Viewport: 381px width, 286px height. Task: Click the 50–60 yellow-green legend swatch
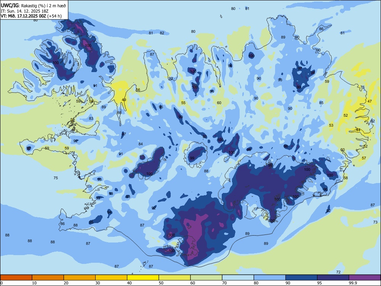point(174,278)
